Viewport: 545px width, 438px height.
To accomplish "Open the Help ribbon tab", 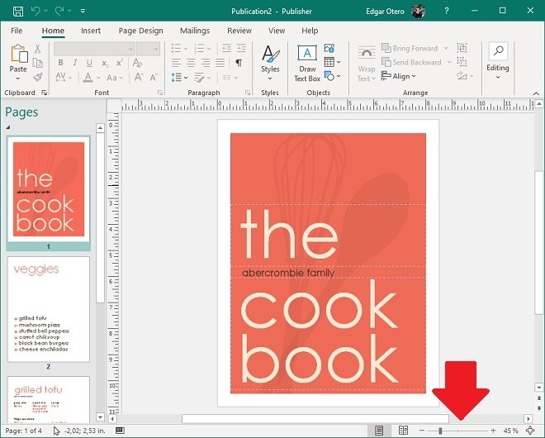I will click(310, 31).
